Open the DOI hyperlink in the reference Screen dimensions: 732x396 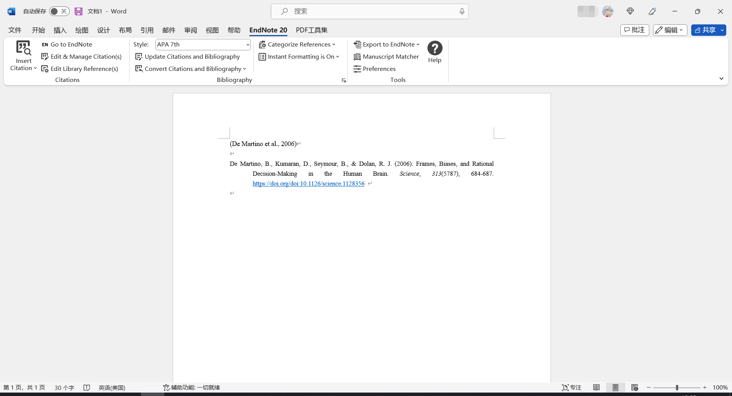click(x=308, y=183)
